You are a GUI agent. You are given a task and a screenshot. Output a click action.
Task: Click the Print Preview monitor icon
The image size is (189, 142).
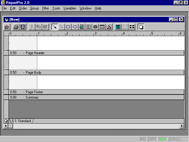tap(23, 27)
